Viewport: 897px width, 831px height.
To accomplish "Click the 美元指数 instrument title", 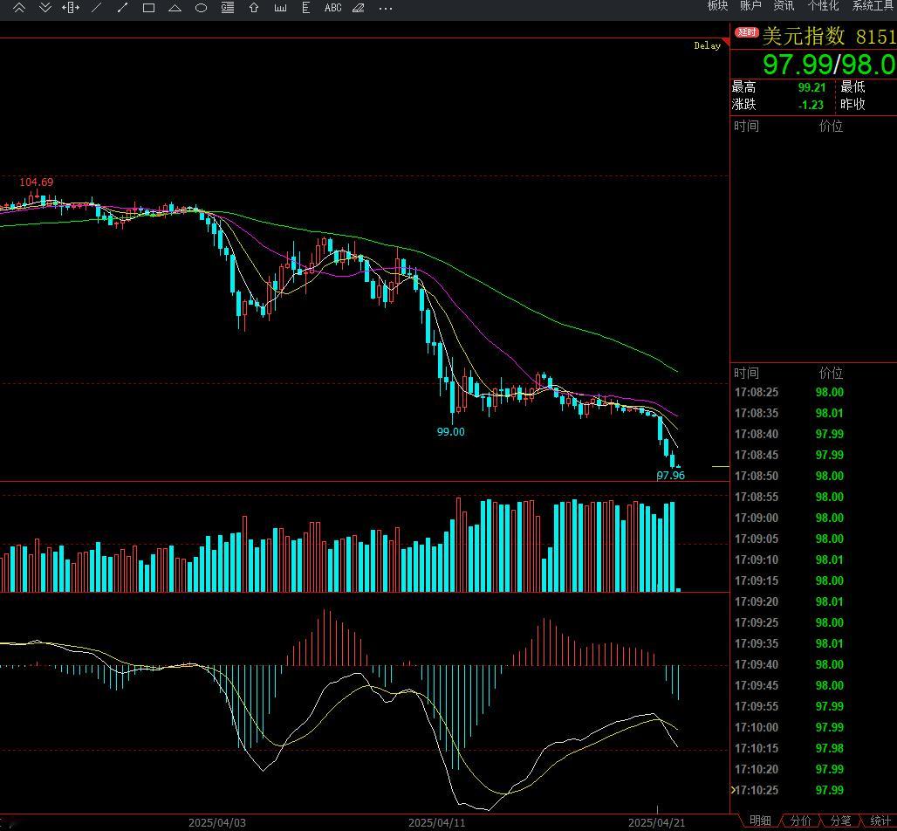I will (803, 36).
